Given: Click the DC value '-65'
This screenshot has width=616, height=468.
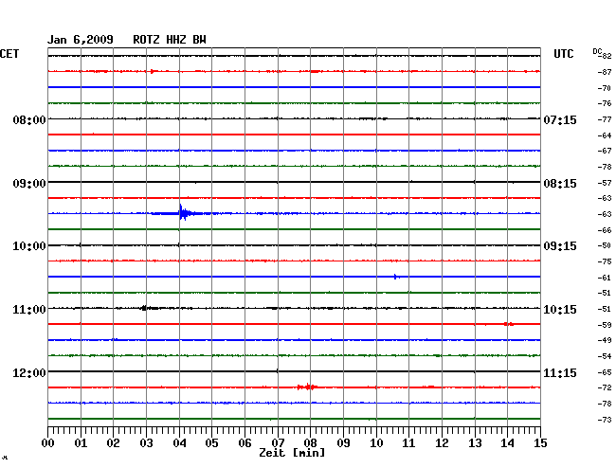Looking at the screenshot, I should (605, 372).
